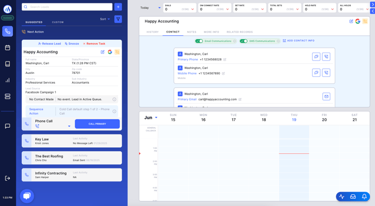Open Google search icon in Happy Accounting card
Viewport: 375px width, 206px height.
tap(110, 52)
